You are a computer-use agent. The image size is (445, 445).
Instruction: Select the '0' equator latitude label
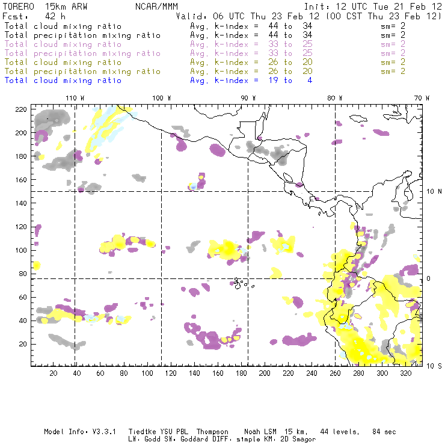click(429, 278)
